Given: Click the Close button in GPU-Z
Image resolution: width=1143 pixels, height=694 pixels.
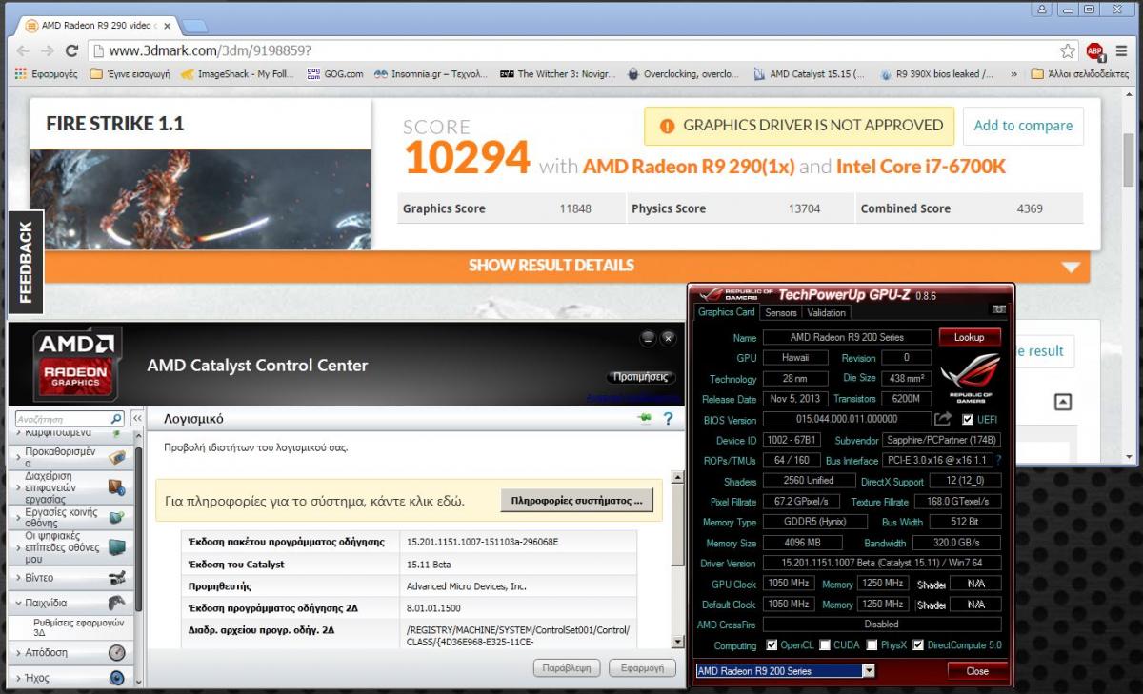Looking at the screenshot, I should (977, 671).
